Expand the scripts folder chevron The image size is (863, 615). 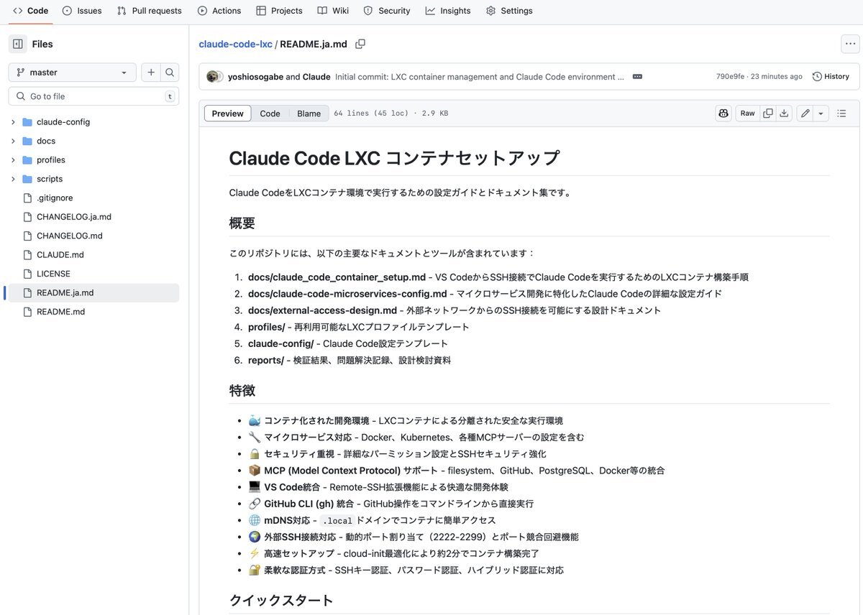point(13,179)
